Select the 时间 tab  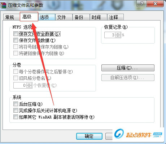(x=99, y=17)
